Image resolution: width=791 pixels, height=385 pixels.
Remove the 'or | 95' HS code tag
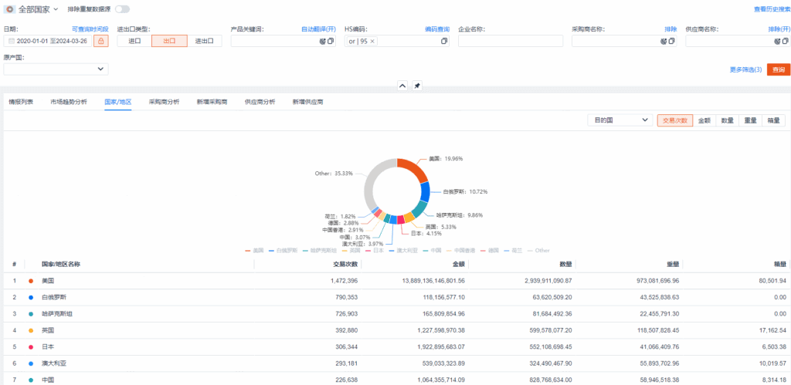coord(372,41)
